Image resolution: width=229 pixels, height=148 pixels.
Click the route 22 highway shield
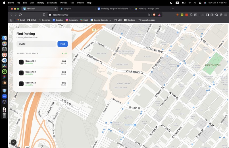coord(94,30)
